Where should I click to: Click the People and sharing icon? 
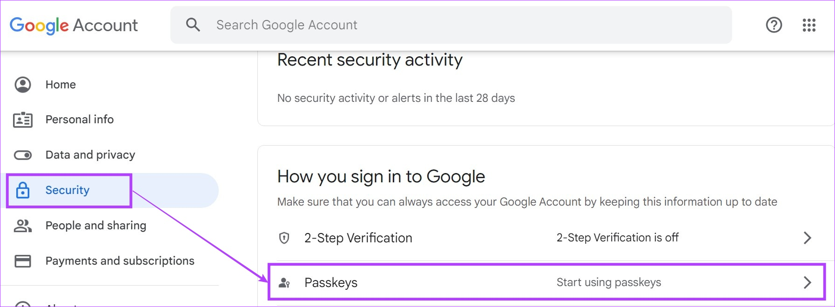click(x=23, y=226)
